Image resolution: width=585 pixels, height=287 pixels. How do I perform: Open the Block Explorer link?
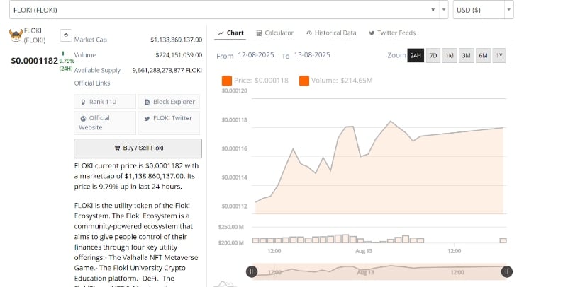pyautogui.click(x=169, y=102)
